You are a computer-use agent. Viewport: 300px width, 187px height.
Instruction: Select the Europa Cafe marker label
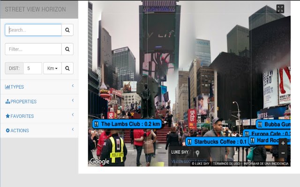pyautogui.click(x=267, y=133)
